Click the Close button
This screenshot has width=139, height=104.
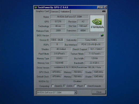[x=99, y=92]
